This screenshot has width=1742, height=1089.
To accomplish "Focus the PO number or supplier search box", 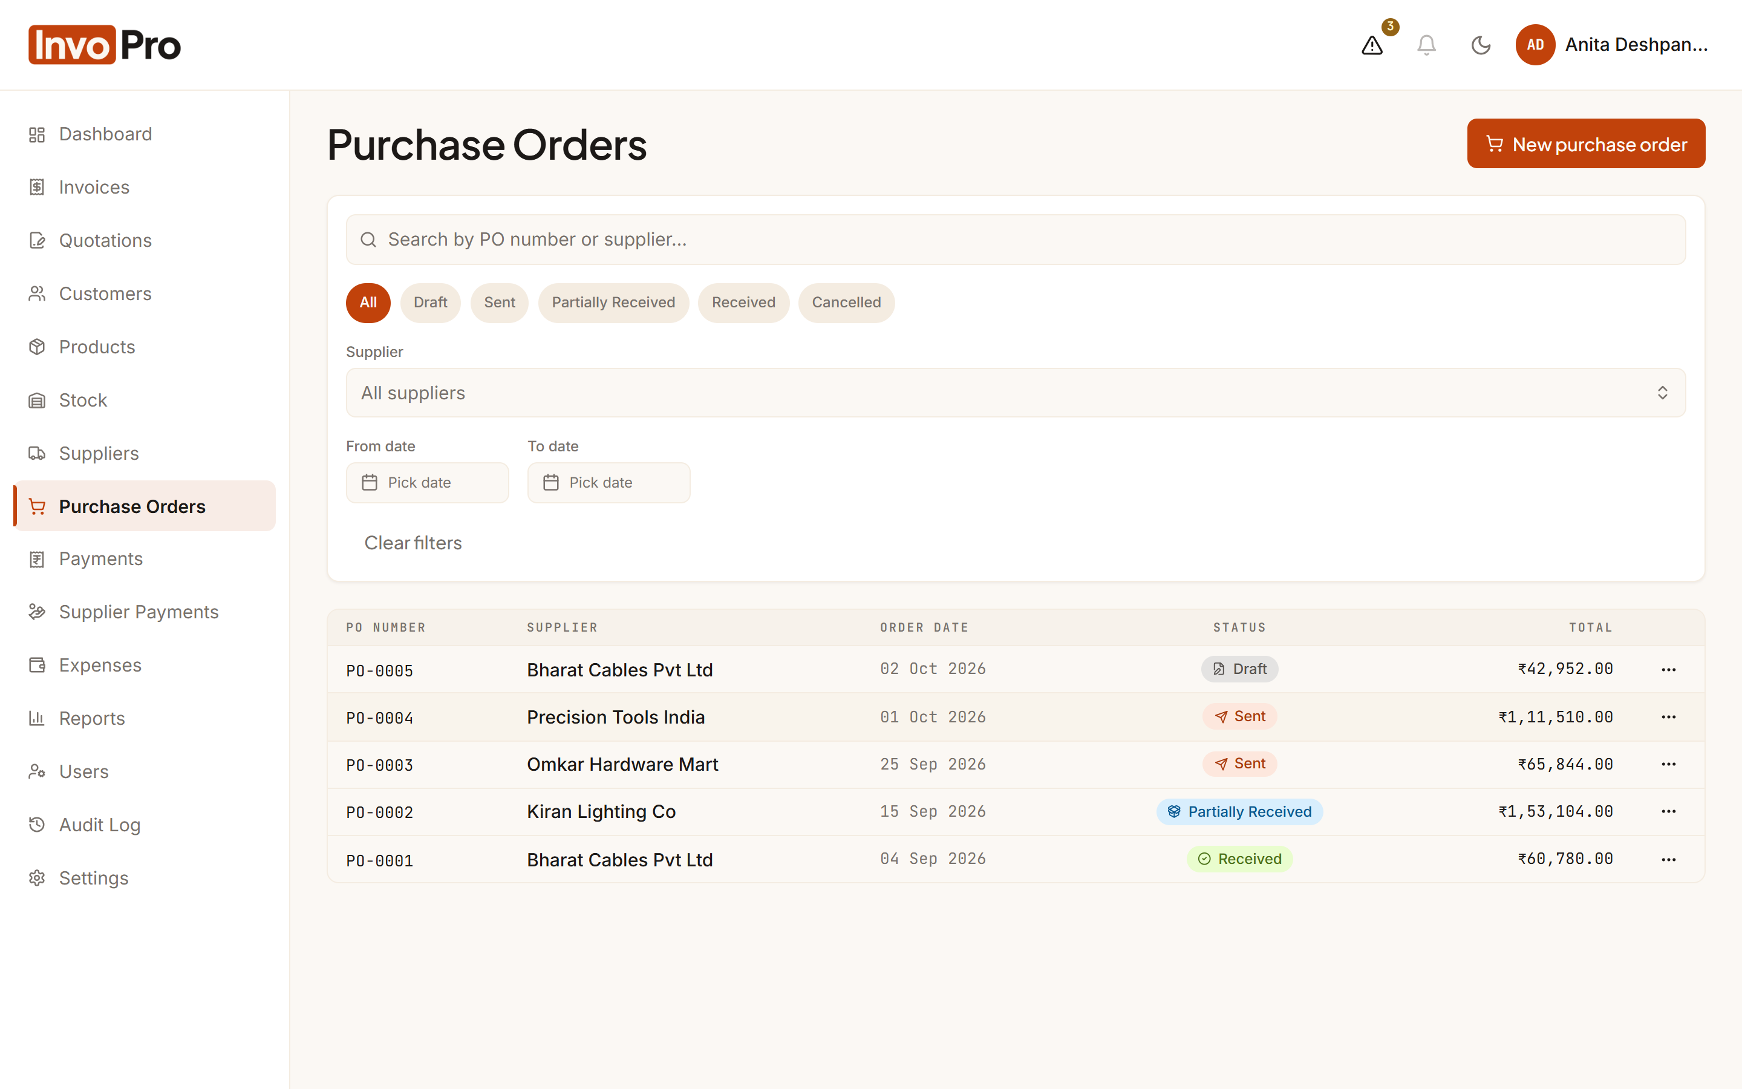I will pos(1016,240).
